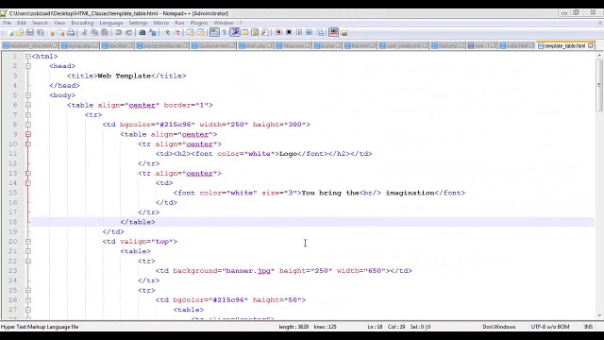Toggle INS insert mode in status bar
604x340 pixels.
click(588, 327)
